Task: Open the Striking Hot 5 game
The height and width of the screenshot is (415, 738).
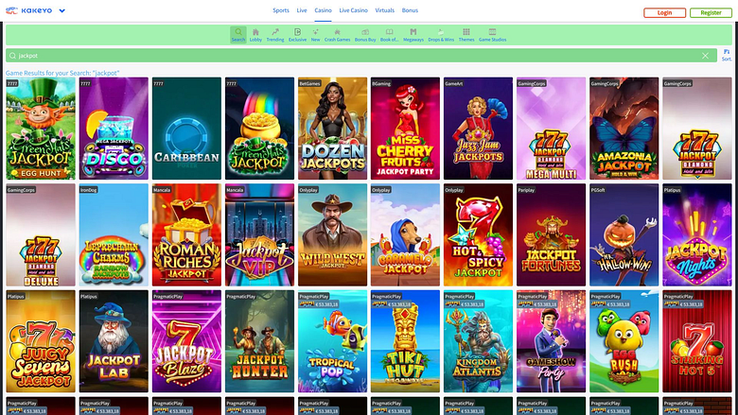Action: pos(697,341)
